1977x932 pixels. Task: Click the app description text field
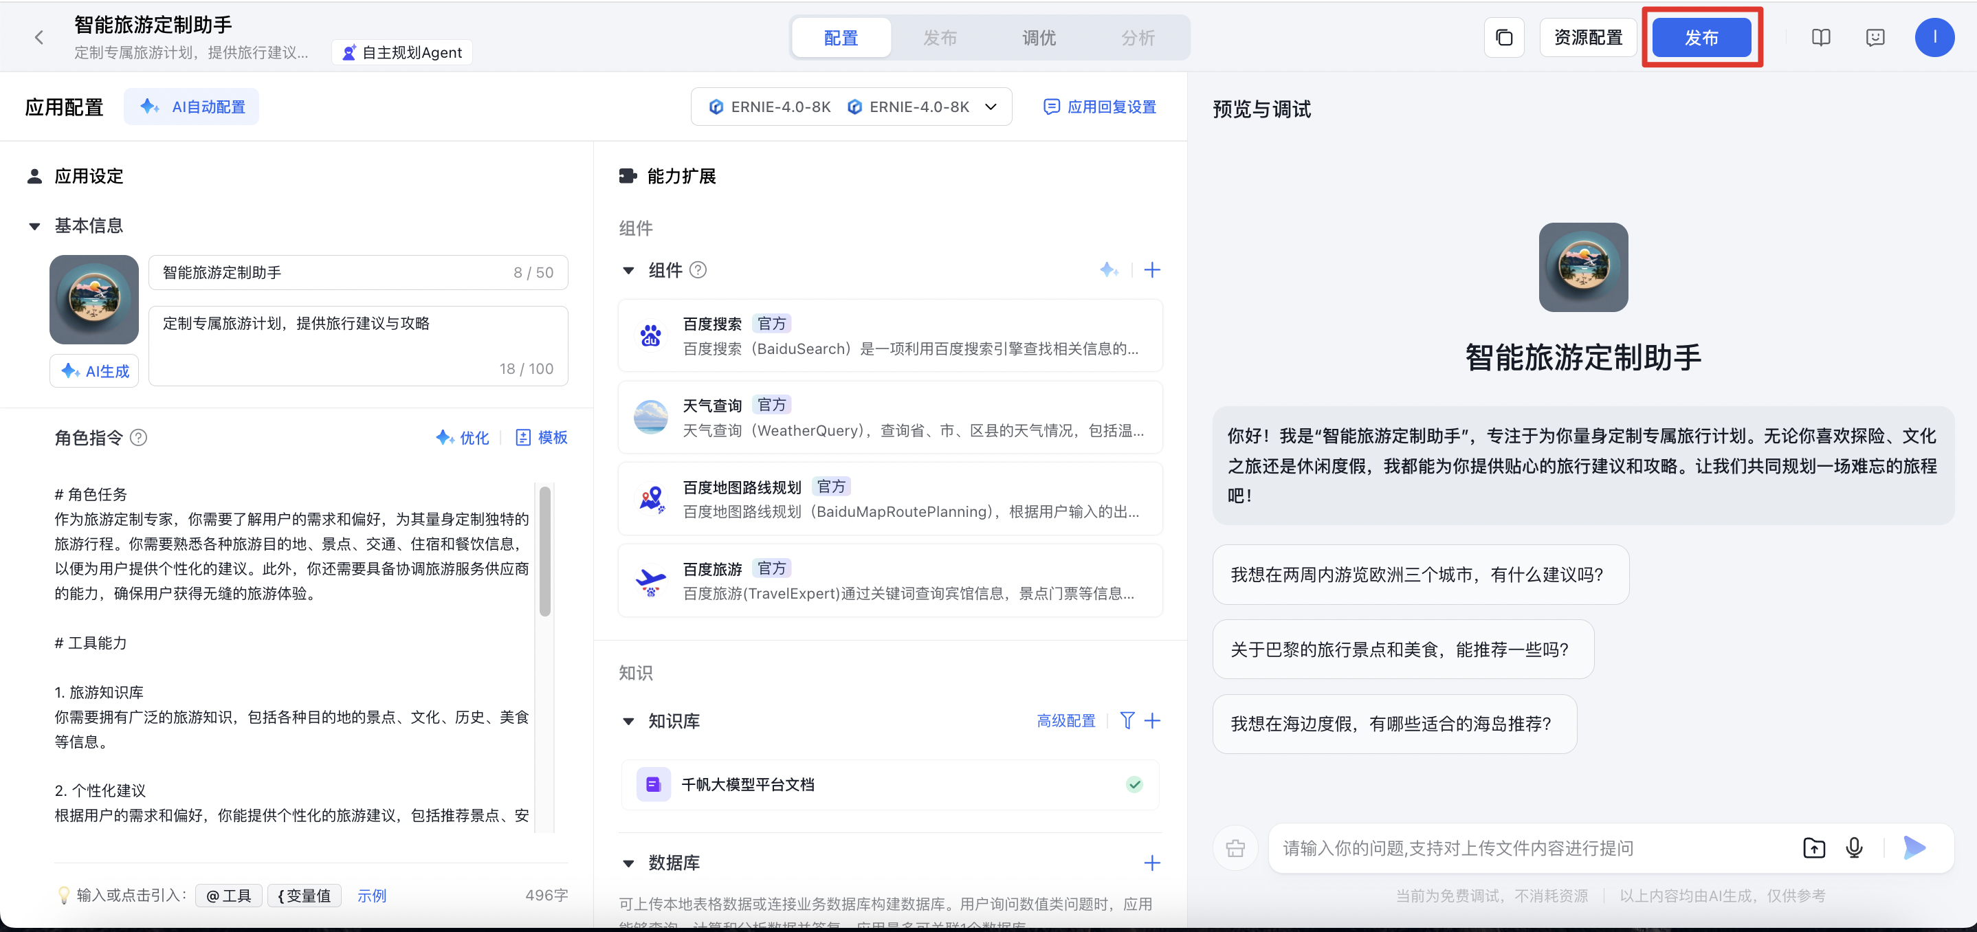pos(358,346)
